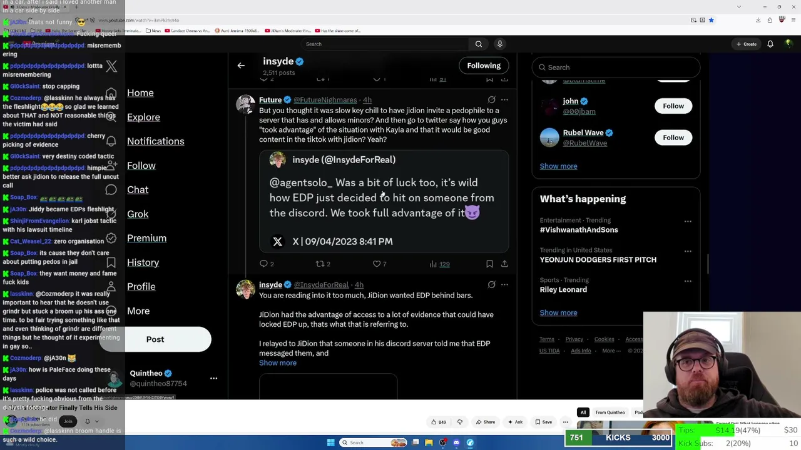Click the Windows taskbar search box
This screenshot has height=450, width=801.
coord(373,442)
